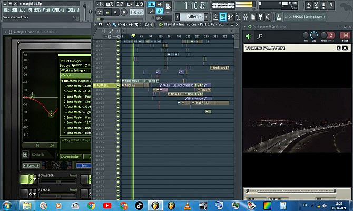
Task: Click the tempo display showing 130
Action: [x=135, y=12]
